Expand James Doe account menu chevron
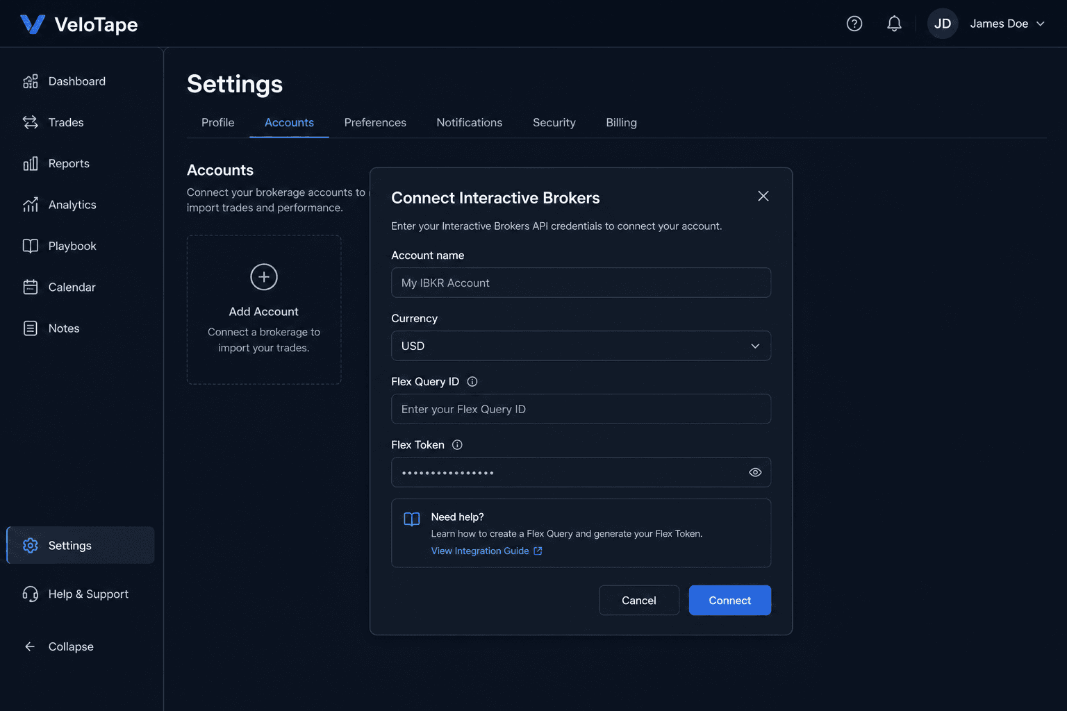1067x711 pixels. coord(1041,24)
